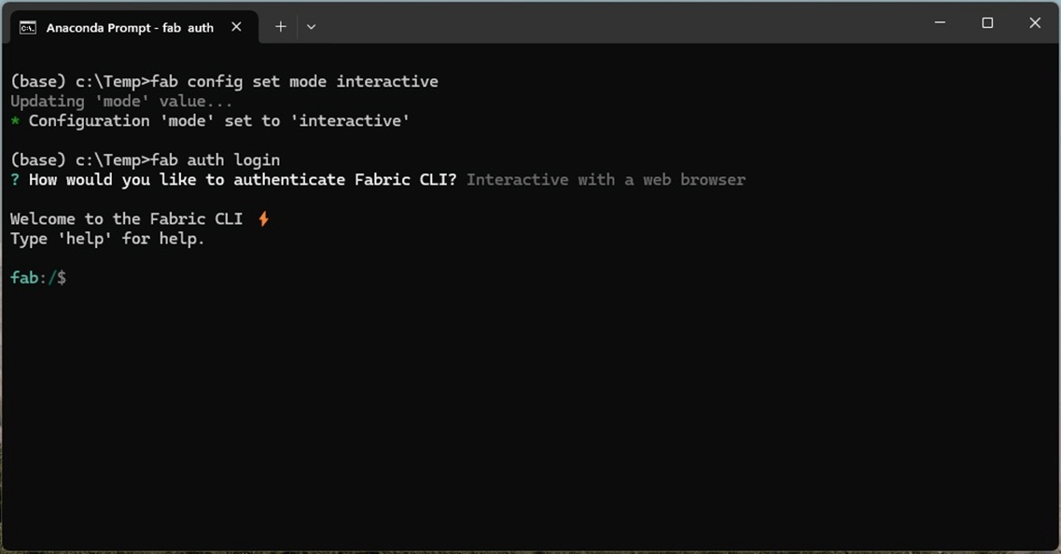
Task: Click the "Updating 'mode' value..." line
Action: [x=121, y=101]
